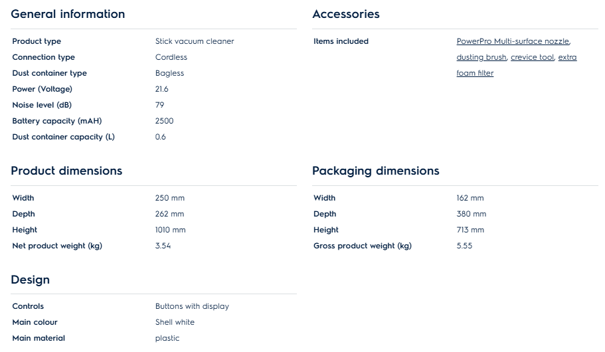Image resolution: width=605 pixels, height=352 pixels.
Task: Select the 5.55 gross weight value
Action: pos(464,246)
